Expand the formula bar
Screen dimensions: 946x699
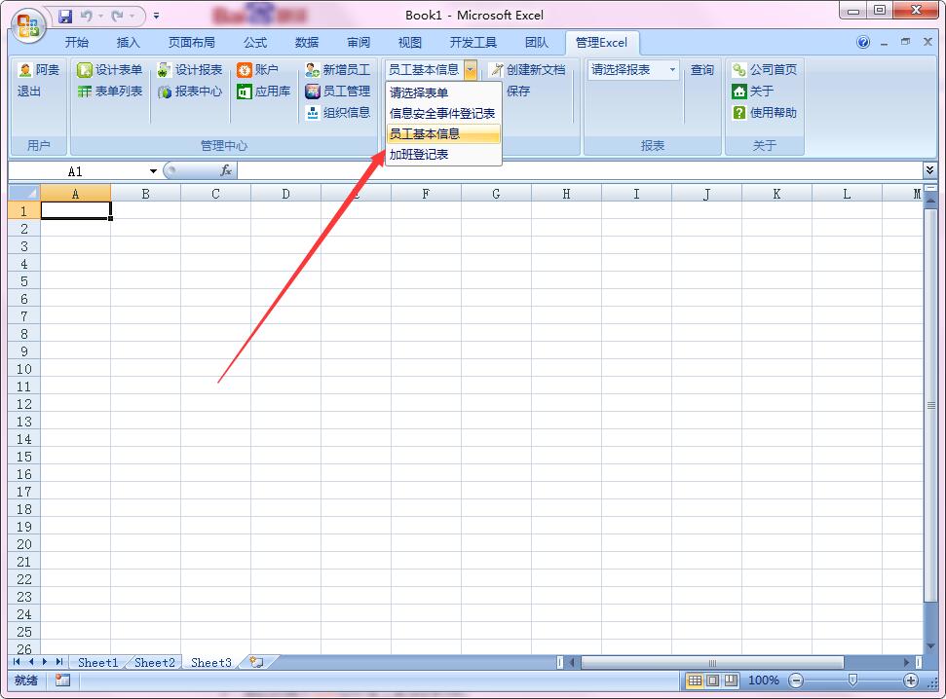click(x=929, y=170)
